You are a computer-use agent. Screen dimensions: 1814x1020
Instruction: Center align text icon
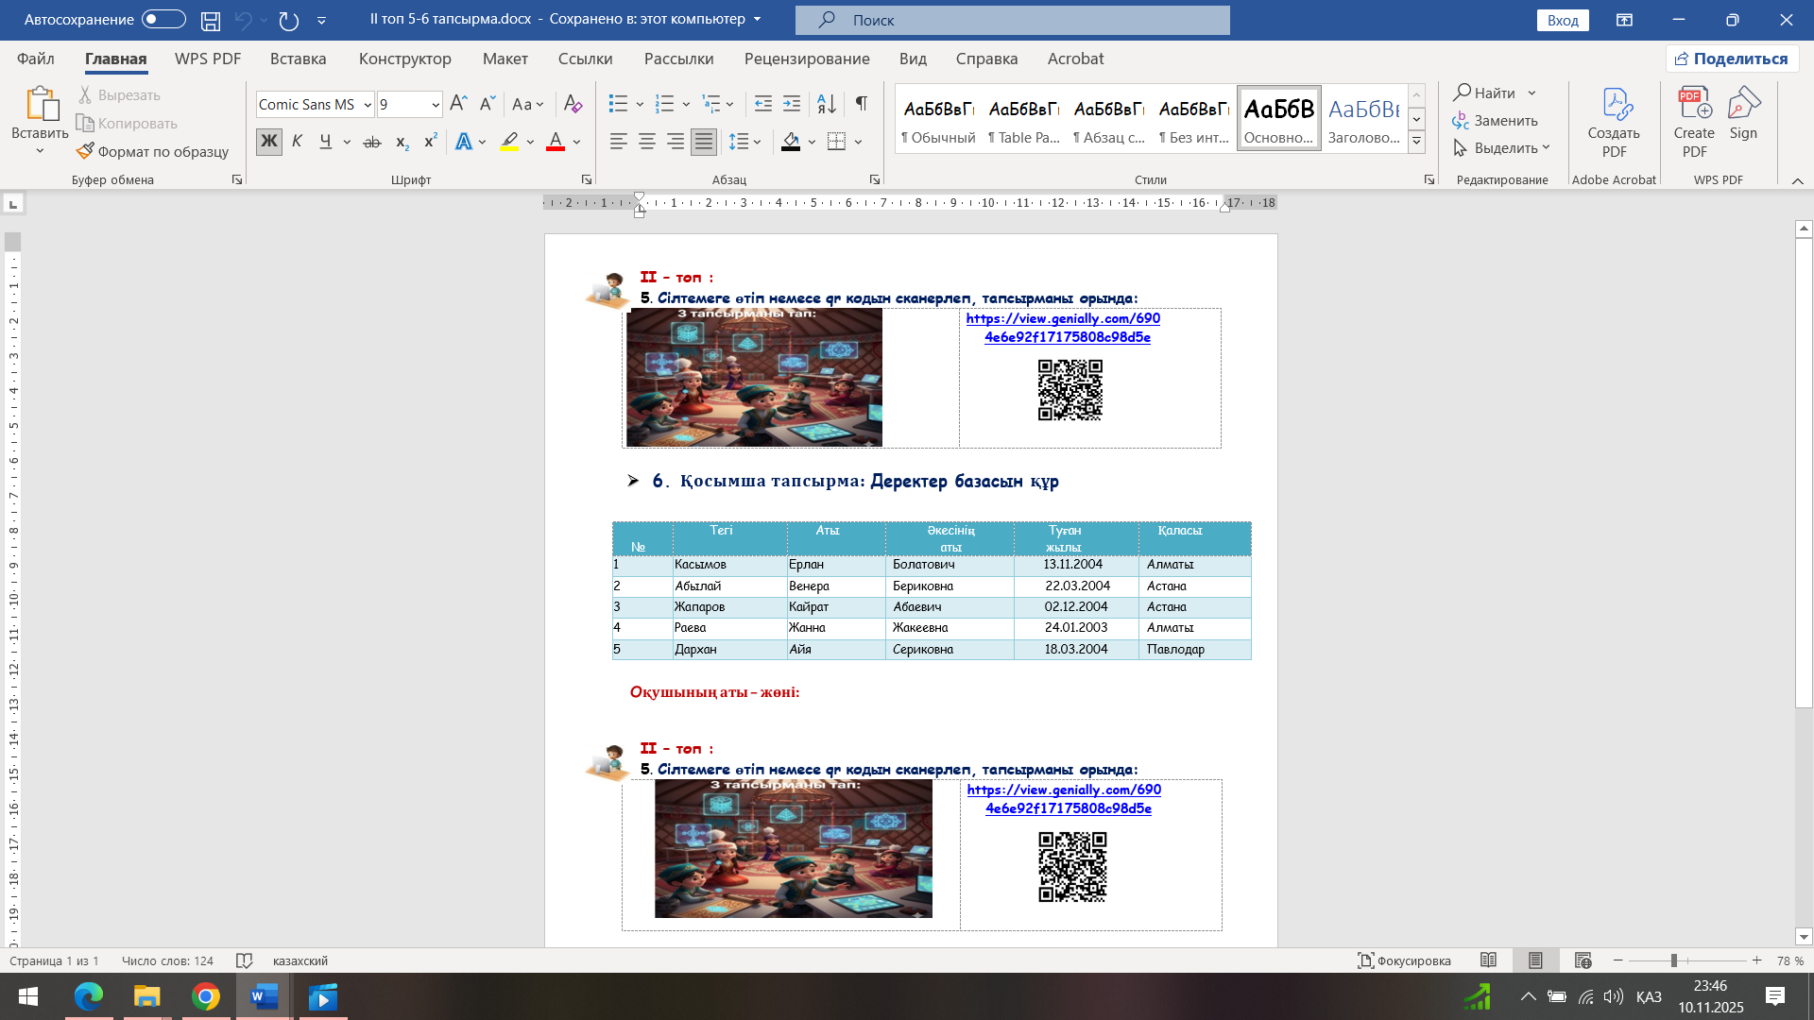click(x=647, y=142)
